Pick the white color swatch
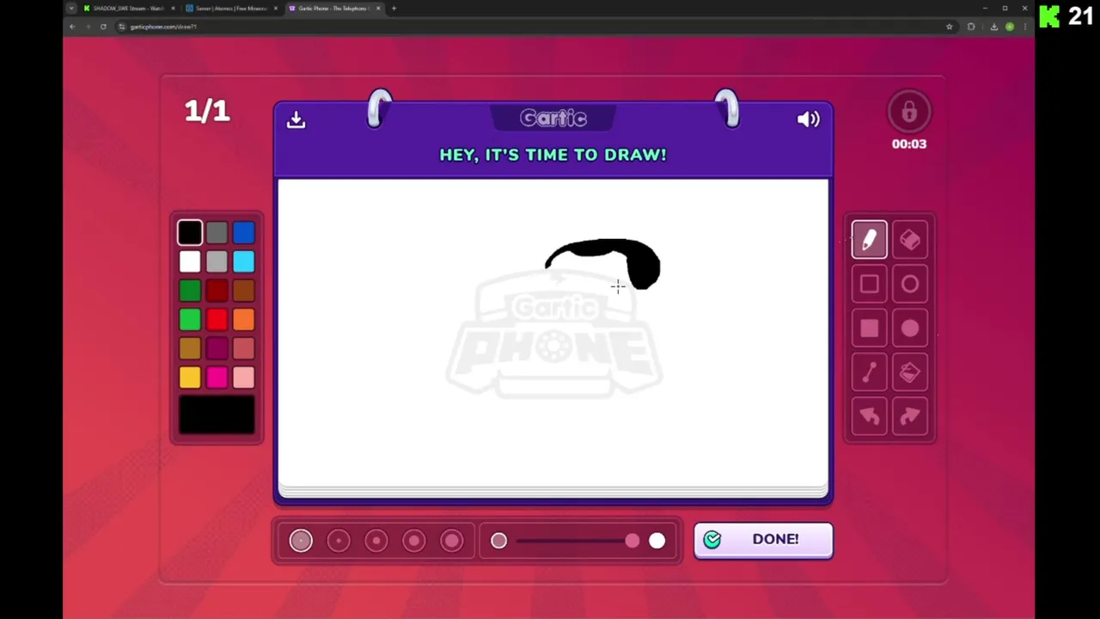 (190, 261)
